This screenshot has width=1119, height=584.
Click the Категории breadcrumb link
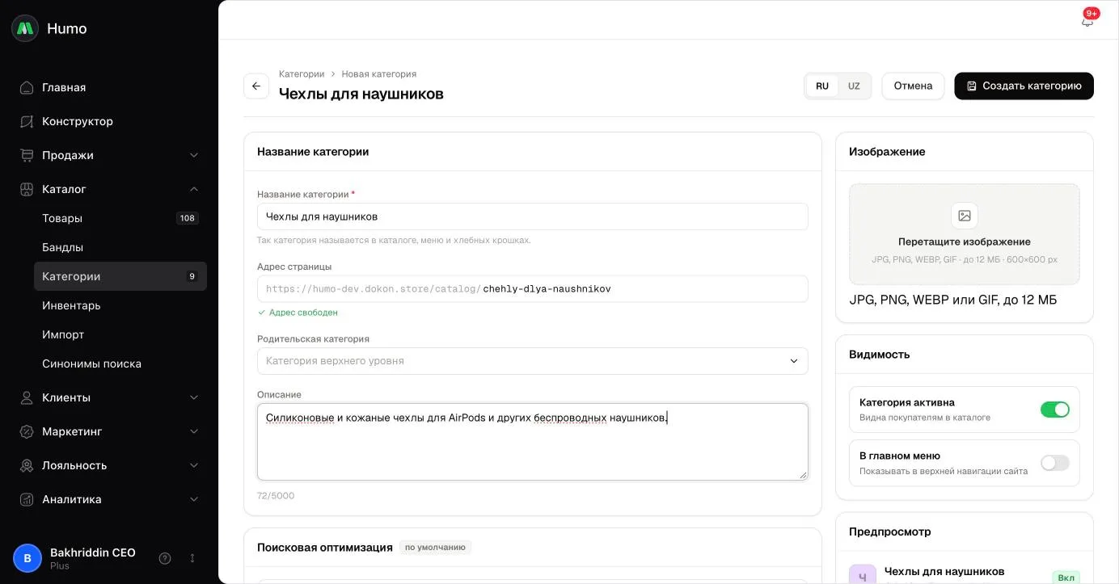pyautogui.click(x=302, y=74)
